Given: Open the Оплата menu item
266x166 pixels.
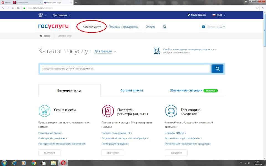Looking at the screenshot, I should pos(150,27).
